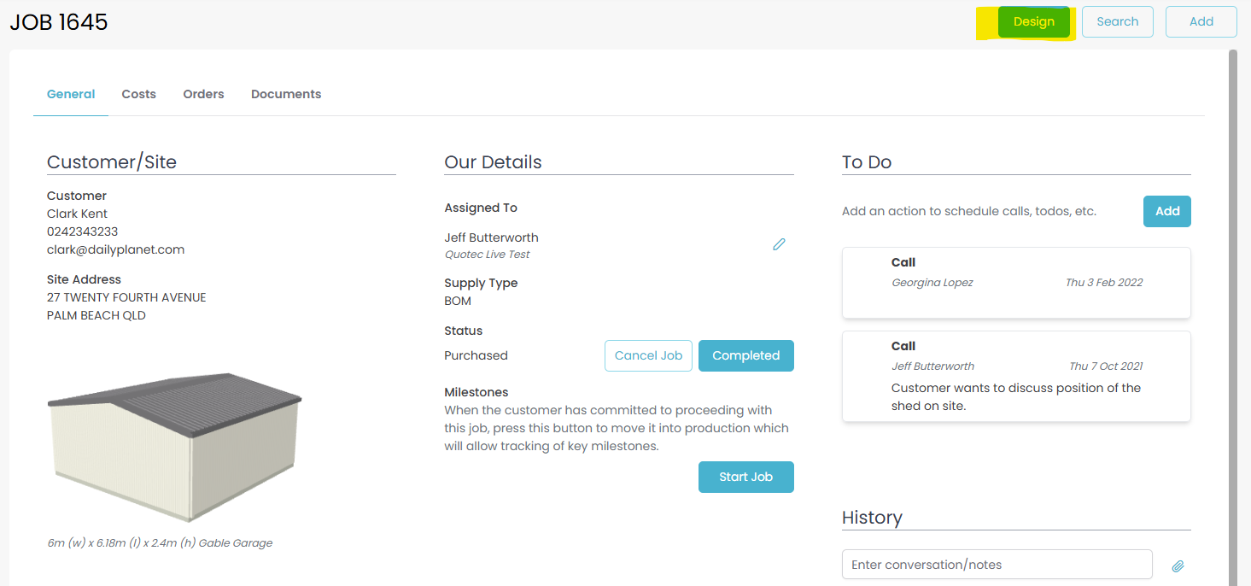Open the Georgina Lopez call task
Image resolution: width=1251 pixels, height=586 pixels.
(x=1016, y=283)
